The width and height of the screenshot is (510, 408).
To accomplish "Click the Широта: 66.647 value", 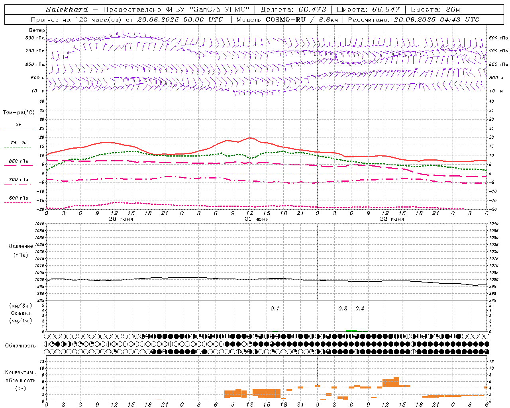I will tap(368, 10).
